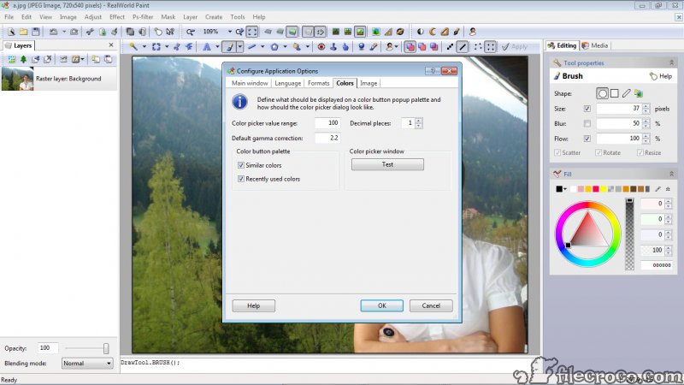The height and width of the screenshot is (385, 684).
Task: Open the Brush tool dropdown arrow
Action: [240, 46]
